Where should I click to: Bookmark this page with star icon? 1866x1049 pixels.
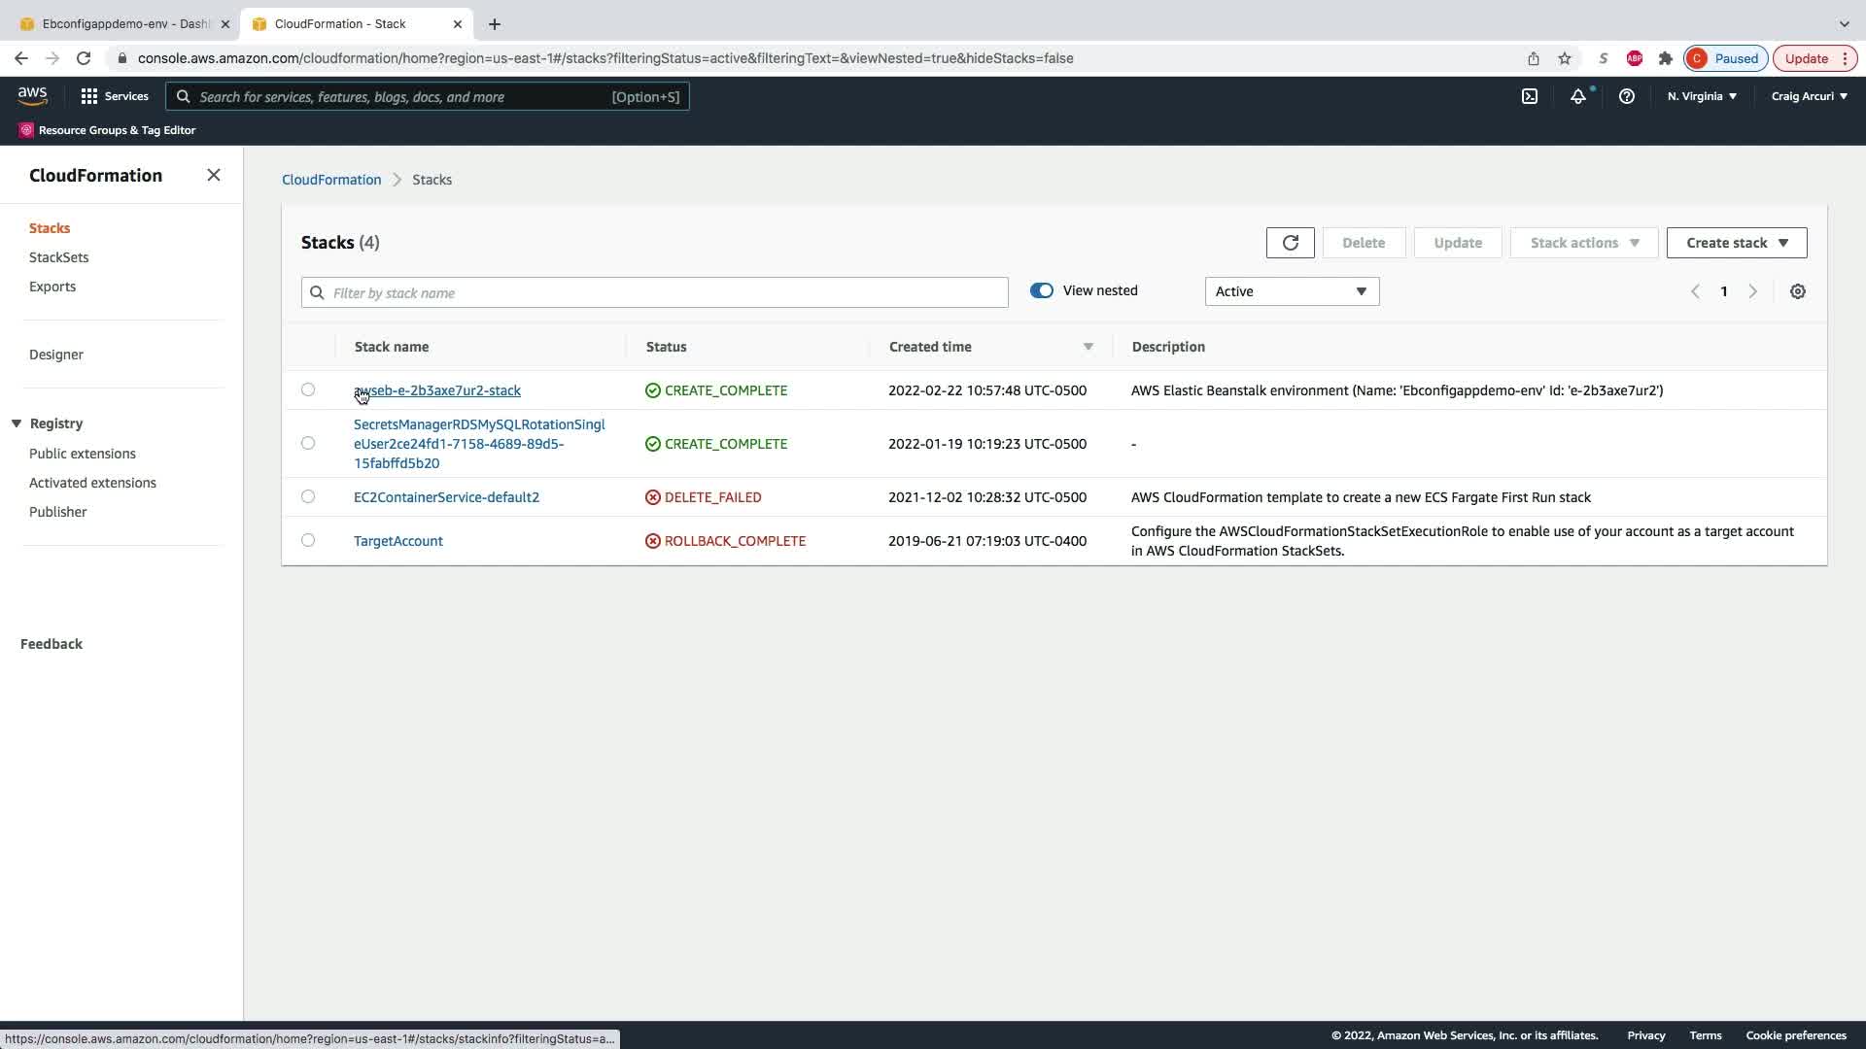[1564, 58]
